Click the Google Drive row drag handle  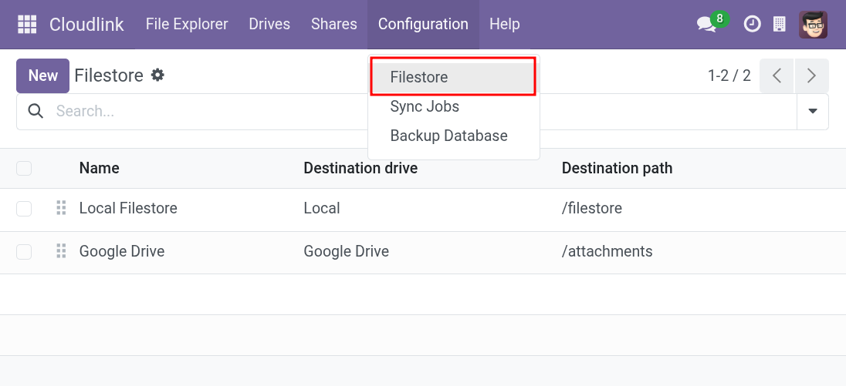pos(62,251)
